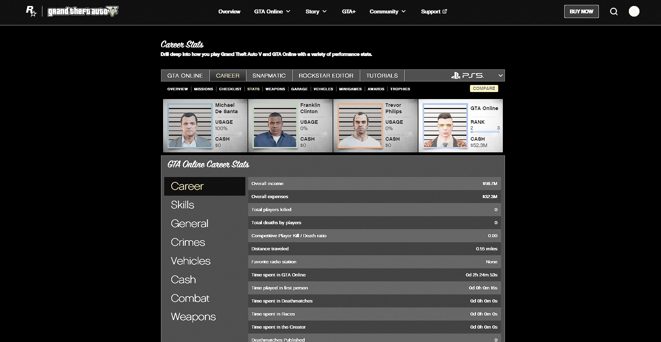Open the user profile avatar icon

(x=634, y=12)
